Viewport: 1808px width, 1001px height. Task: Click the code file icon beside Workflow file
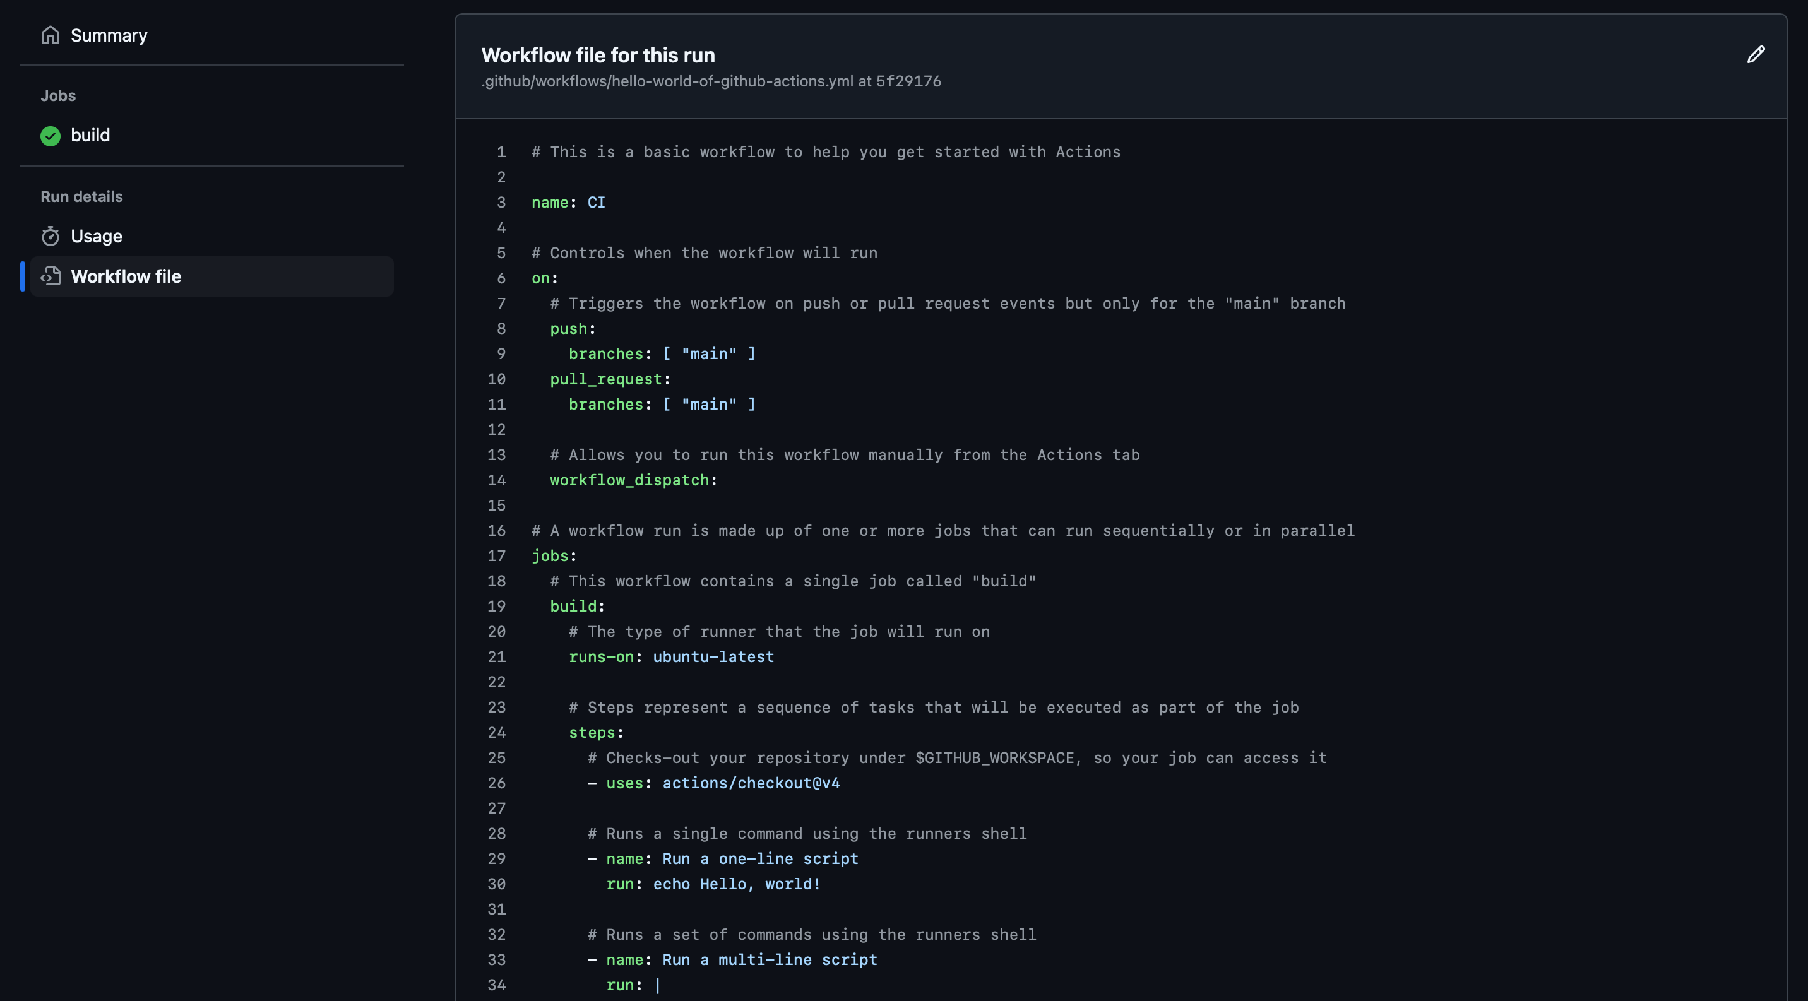click(51, 276)
